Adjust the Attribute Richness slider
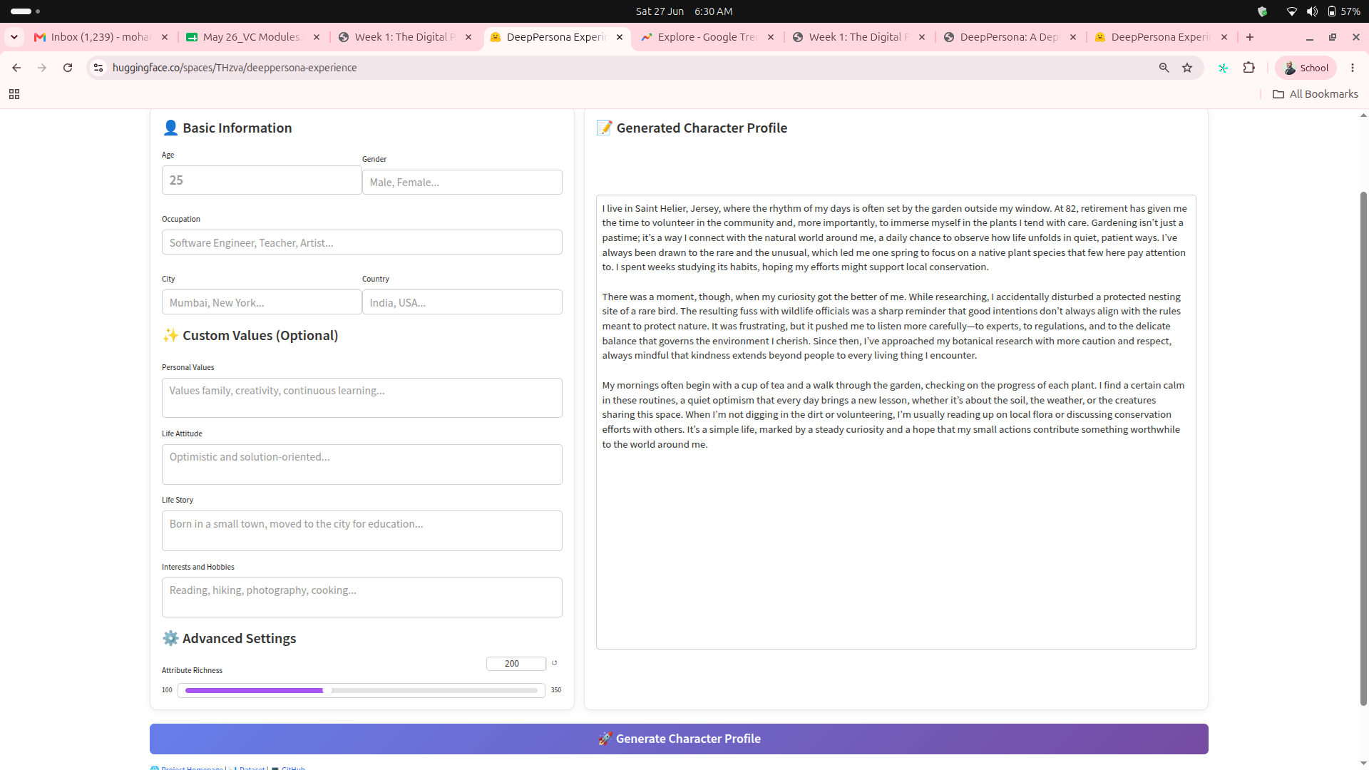The height and width of the screenshot is (770, 1369). [x=362, y=690]
